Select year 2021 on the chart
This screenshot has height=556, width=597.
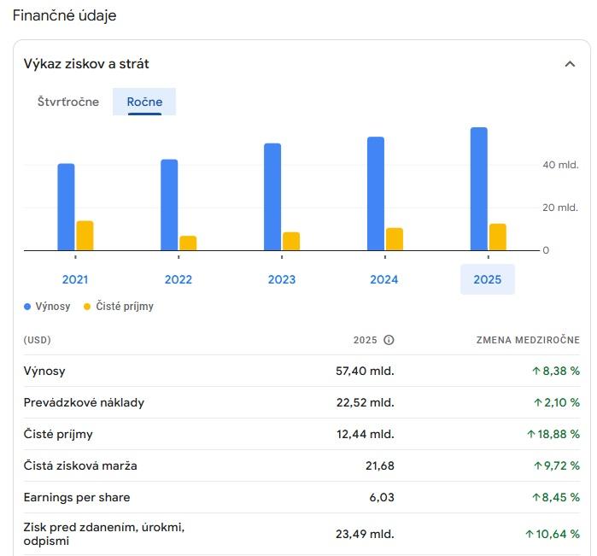[x=75, y=279]
